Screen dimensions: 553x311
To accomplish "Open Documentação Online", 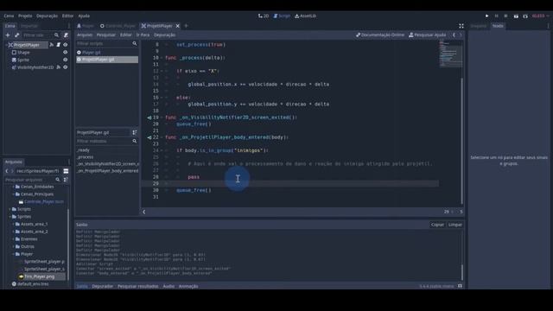I will [x=380, y=35].
